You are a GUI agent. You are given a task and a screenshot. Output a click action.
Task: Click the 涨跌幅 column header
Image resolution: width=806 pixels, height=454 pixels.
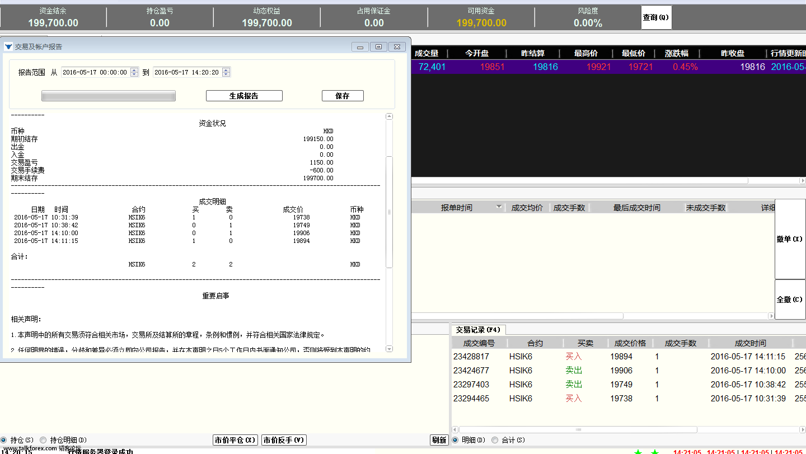[x=677, y=53]
